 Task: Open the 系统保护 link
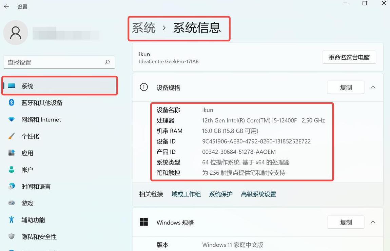(221, 194)
